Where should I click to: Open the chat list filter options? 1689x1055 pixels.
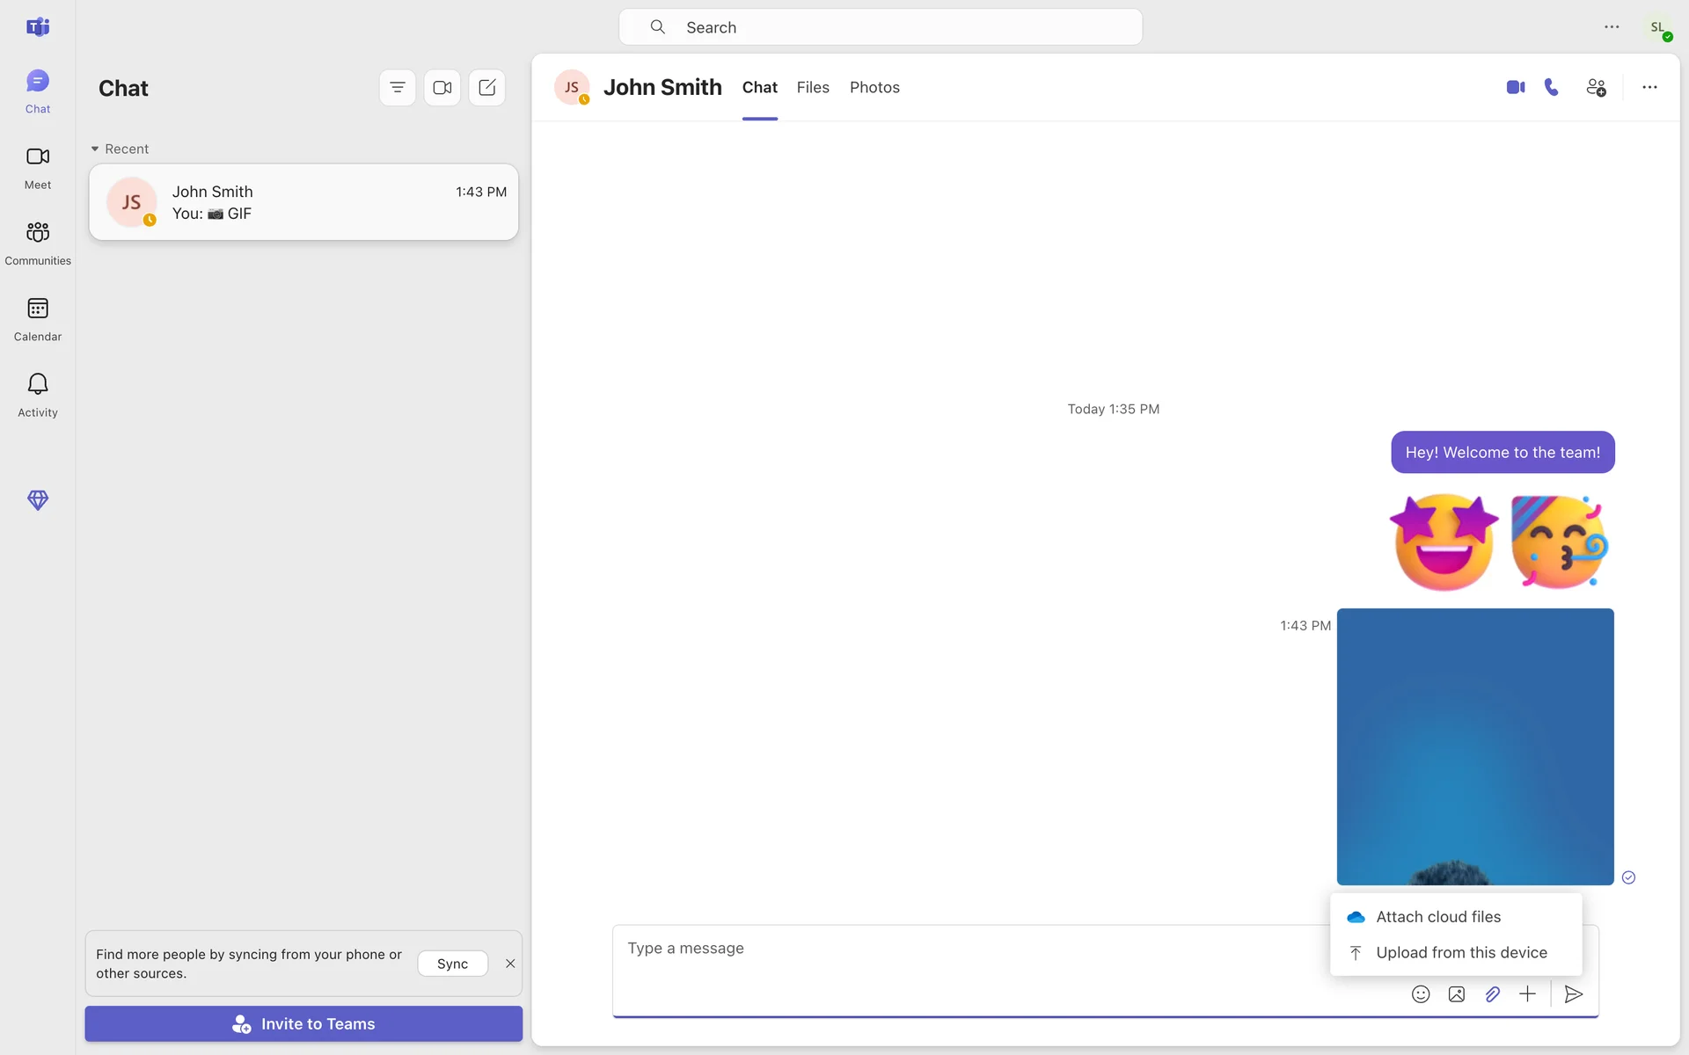(398, 88)
